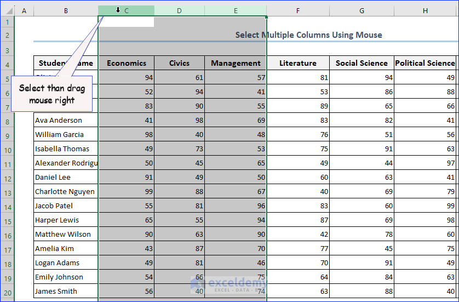
Task: Select the James Smith name cell
Action: (66, 291)
